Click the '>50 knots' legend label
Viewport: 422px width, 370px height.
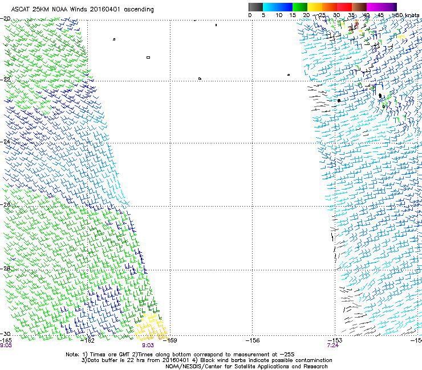point(405,15)
